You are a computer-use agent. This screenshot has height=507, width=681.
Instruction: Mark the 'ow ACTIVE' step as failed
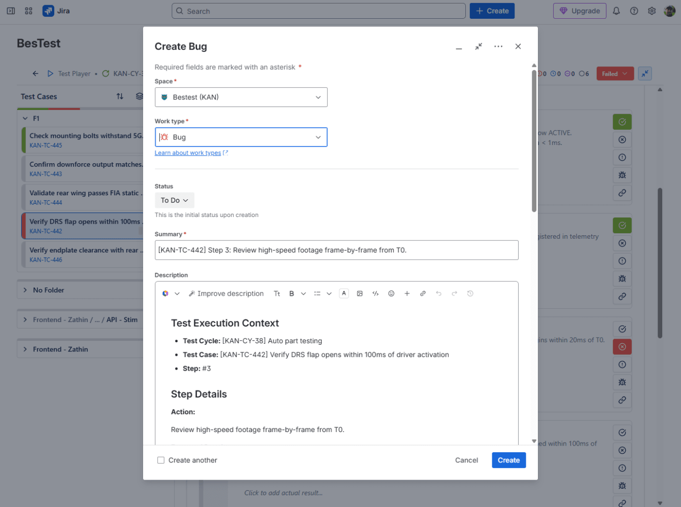tap(622, 139)
